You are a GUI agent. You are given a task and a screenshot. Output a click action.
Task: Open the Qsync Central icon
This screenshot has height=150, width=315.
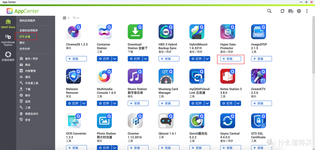point(228,121)
